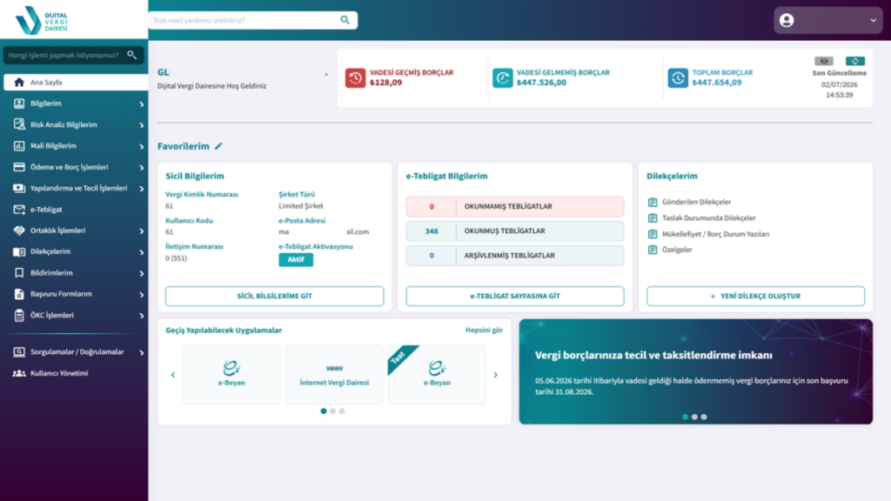The height and width of the screenshot is (501, 891).
Task: Hide debt amounts with eye icon
Action: coord(823,61)
